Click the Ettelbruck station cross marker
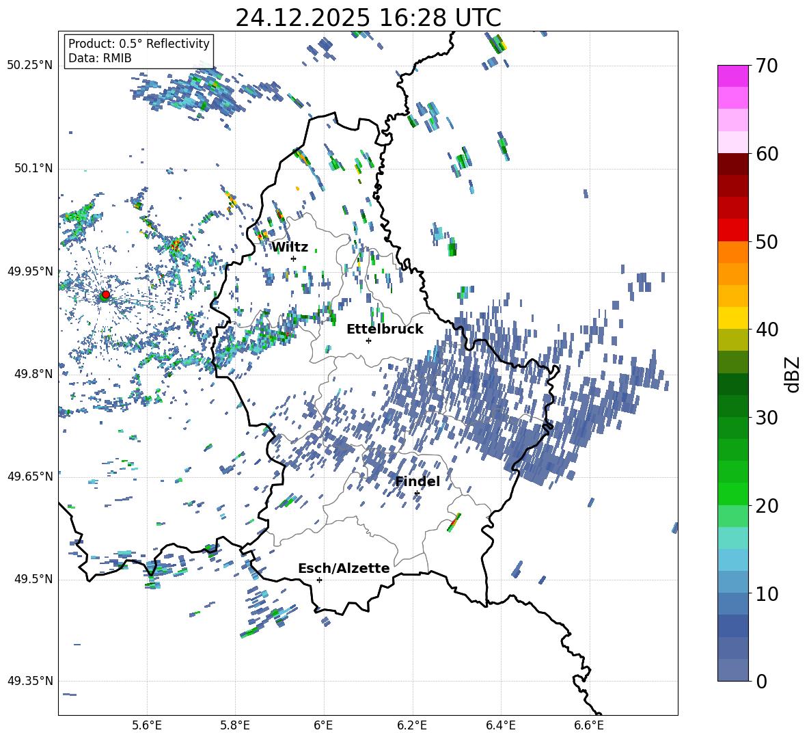The image size is (809, 739). (368, 340)
